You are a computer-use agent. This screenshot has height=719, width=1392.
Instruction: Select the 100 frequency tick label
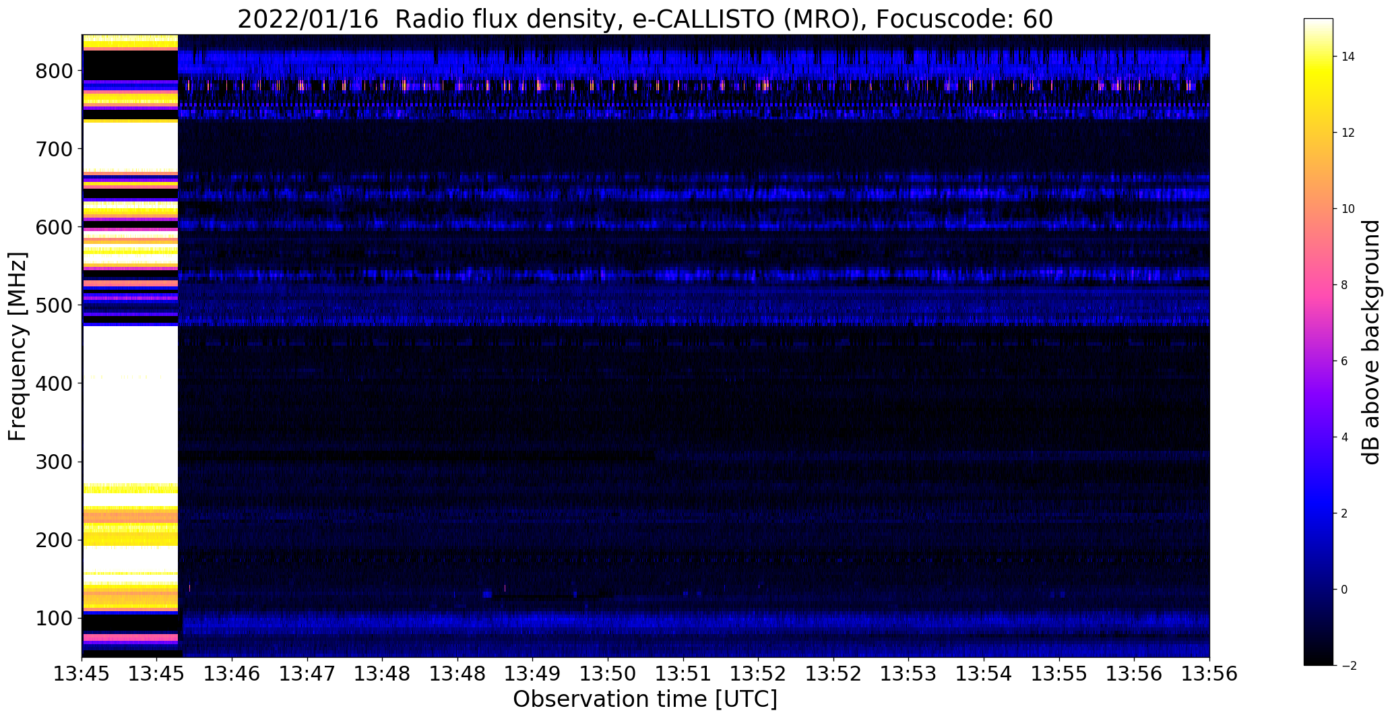[x=53, y=618]
